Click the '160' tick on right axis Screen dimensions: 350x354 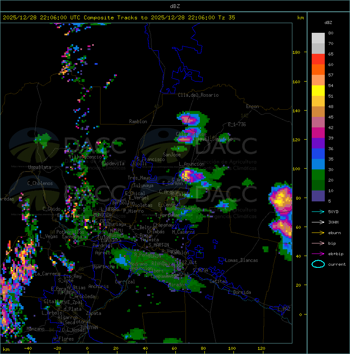(296, 82)
